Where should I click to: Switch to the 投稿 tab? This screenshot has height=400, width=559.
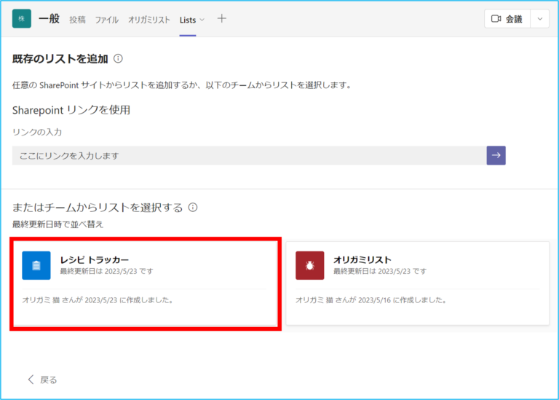click(77, 20)
